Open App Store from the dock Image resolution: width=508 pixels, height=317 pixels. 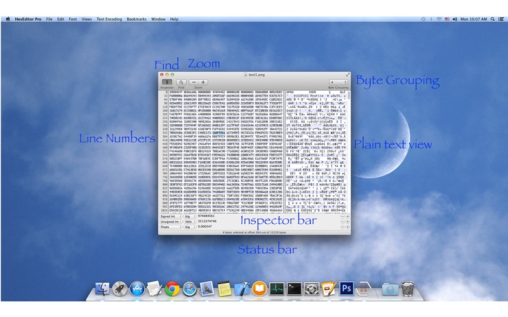pos(137,288)
